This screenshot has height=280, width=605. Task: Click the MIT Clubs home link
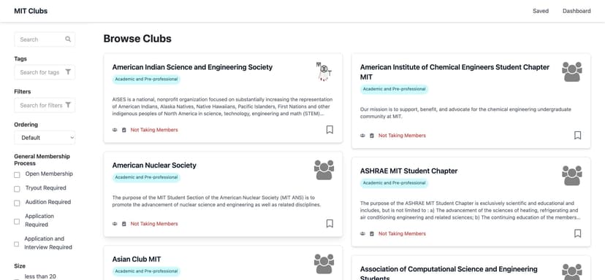31,11
